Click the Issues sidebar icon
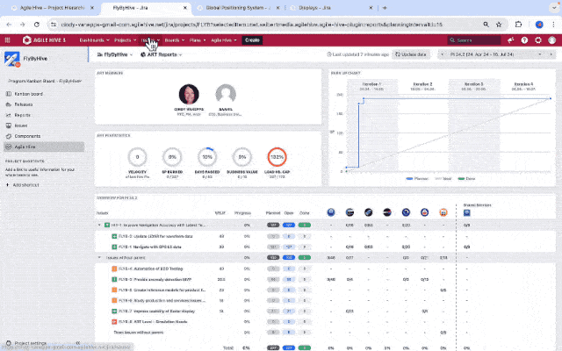Screen dimensions: 562x351 (x=9, y=125)
